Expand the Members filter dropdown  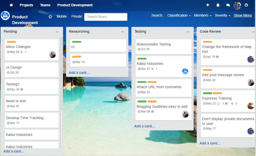203,15
